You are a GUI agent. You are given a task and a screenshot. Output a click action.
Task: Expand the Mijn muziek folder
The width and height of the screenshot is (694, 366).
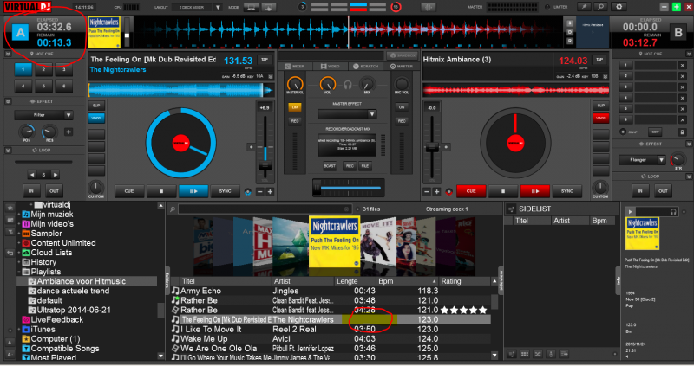[x=19, y=215]
